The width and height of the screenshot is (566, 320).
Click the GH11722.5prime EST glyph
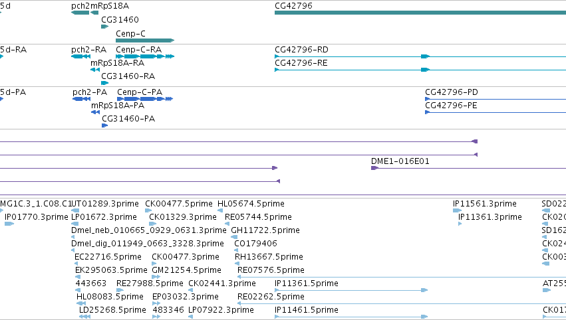tap(234, 237)
